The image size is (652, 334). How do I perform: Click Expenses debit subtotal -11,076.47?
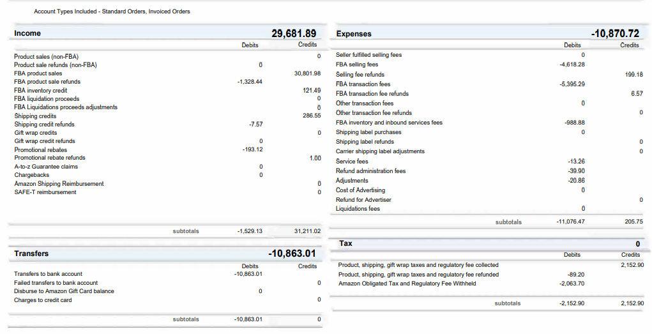tap(570, 222)
